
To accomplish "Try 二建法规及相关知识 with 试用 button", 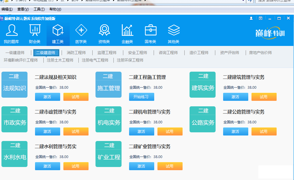I will (76, 97).
